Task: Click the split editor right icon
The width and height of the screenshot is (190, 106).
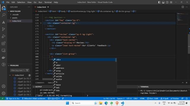Action: coord(183,7)
